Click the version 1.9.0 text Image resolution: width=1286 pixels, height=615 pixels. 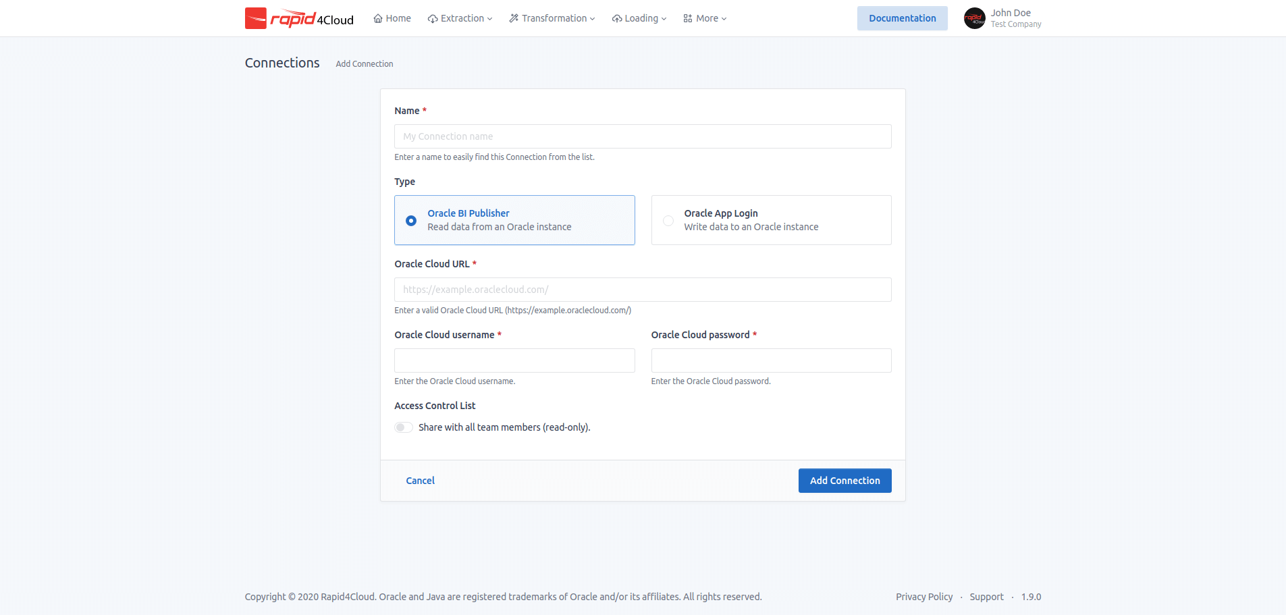[1031, 597]
